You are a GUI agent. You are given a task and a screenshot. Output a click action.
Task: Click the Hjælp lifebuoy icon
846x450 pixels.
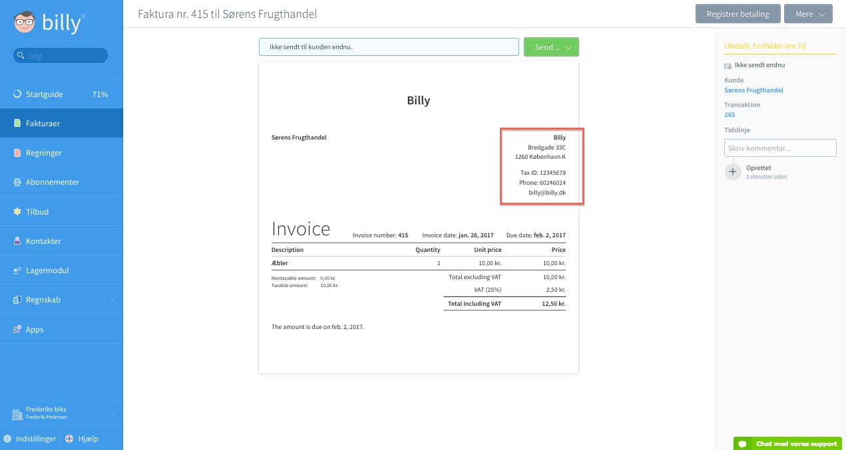pyautogui.click(x=70, y=439)
